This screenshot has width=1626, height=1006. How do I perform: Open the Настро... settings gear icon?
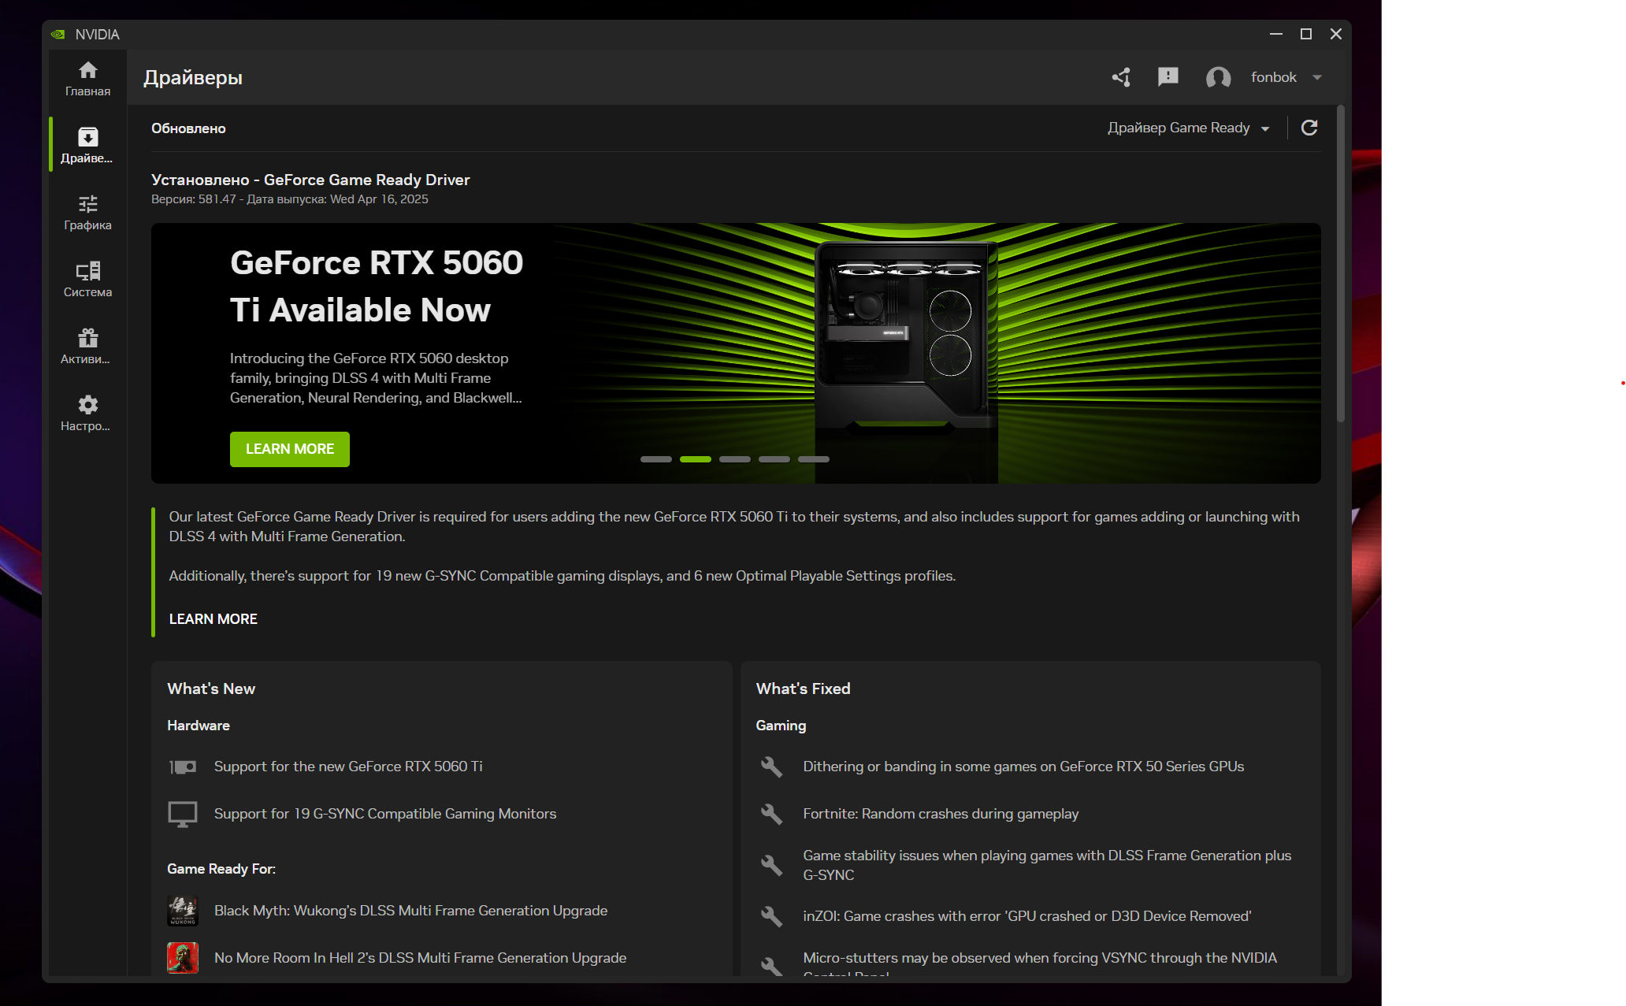pos(87,414)
